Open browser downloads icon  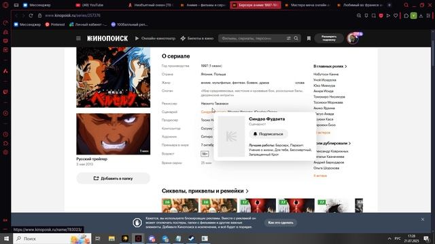421,16
